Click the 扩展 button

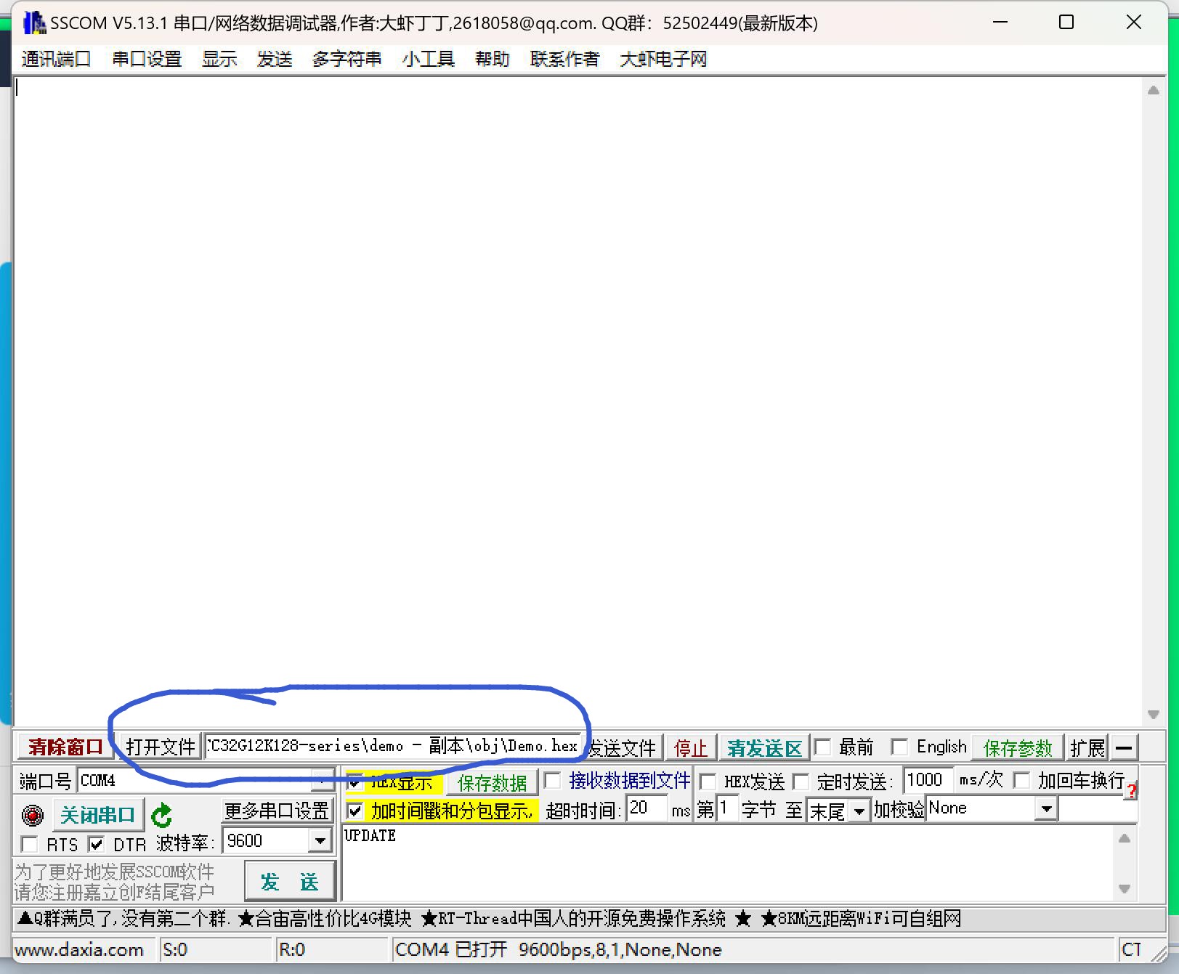1087,747
